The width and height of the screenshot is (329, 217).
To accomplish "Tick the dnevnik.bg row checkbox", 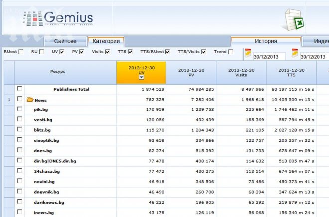I will click(20, 191).
